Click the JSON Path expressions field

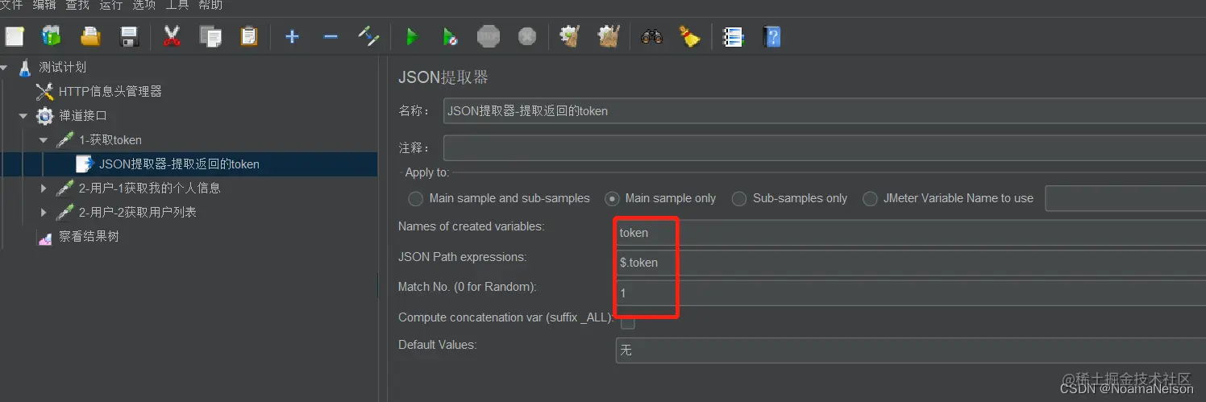(910, 263)
